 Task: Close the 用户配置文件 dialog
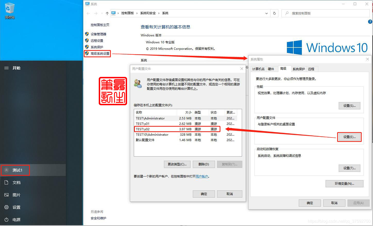pos(242,69)
